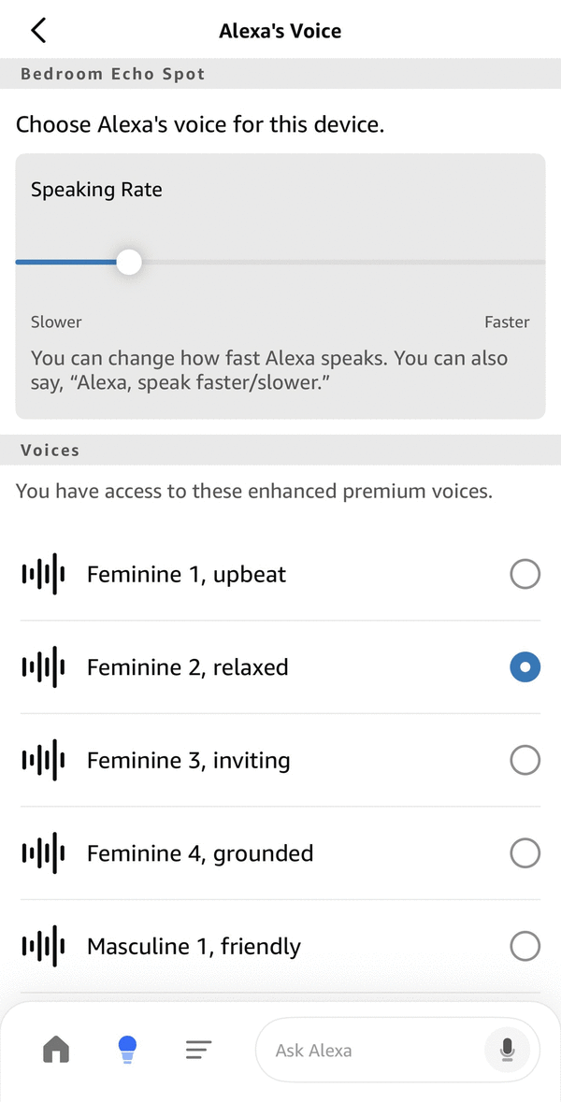Click the selected Feminine 2, relaxed radio button

525,666
